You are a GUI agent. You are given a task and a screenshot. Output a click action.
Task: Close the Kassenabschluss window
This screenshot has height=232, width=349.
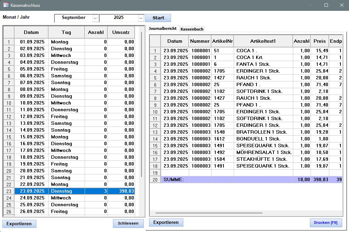(x=342, y=5)
